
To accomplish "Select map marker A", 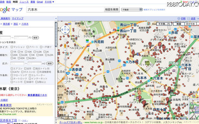I will [164, 48].
